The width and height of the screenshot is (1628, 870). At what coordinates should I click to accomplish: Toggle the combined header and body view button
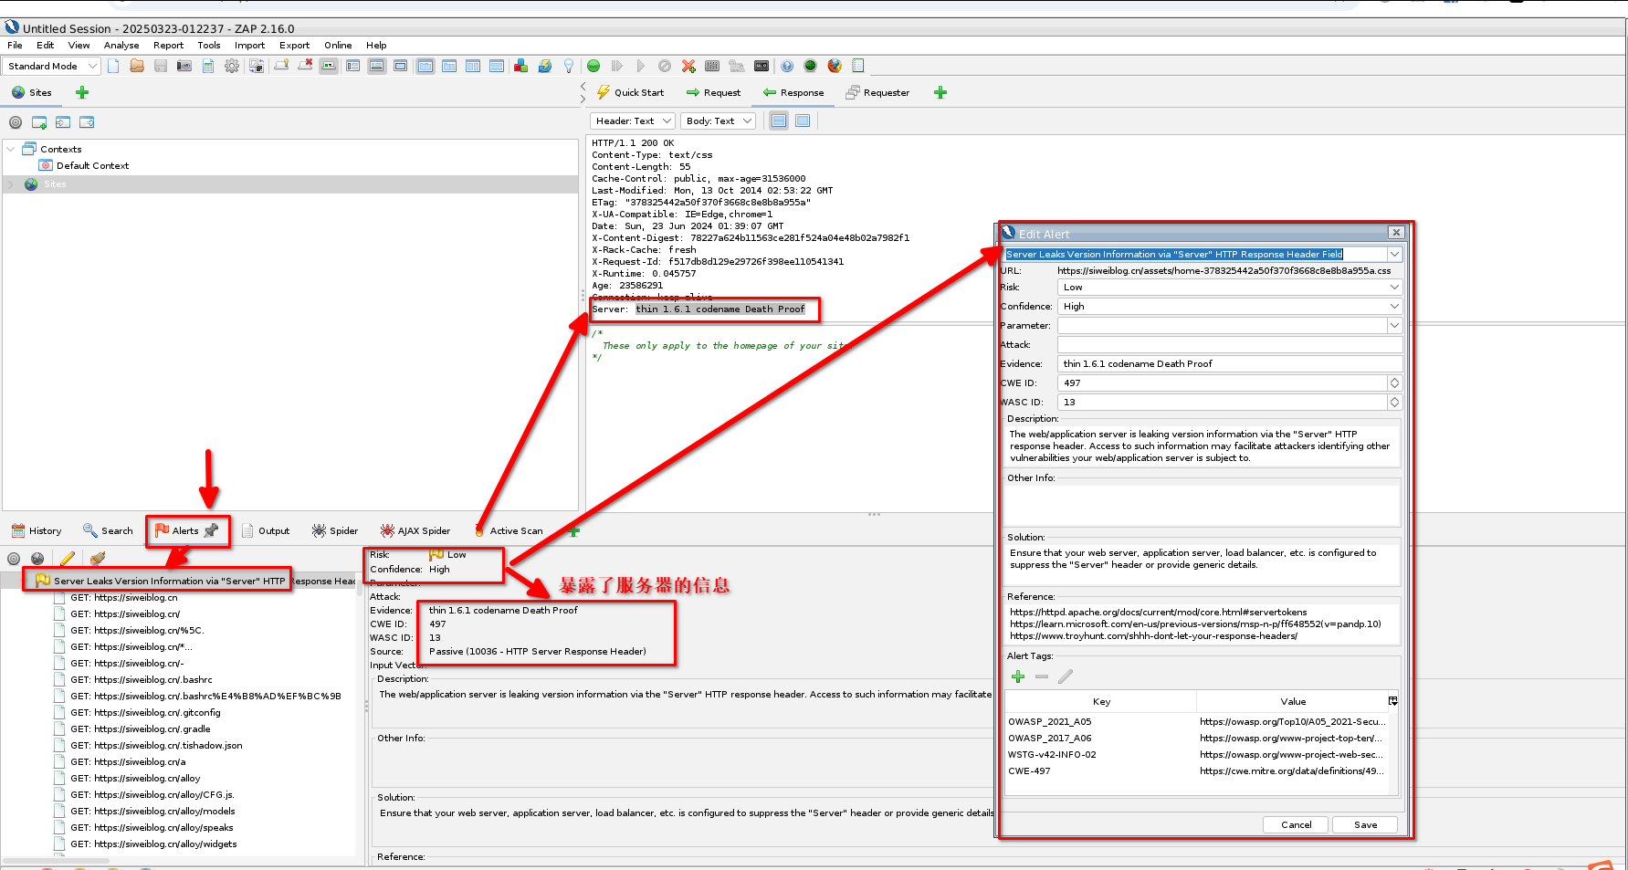(x=803, y=121)
